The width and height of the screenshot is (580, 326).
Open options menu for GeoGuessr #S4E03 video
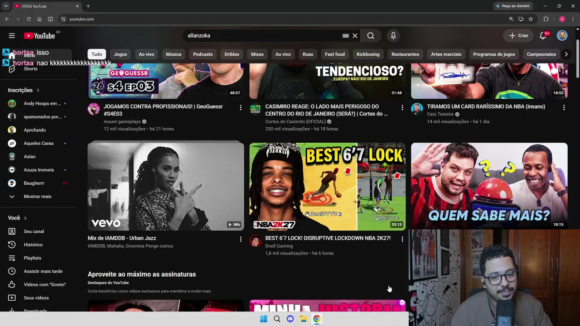tap(241, 108)
